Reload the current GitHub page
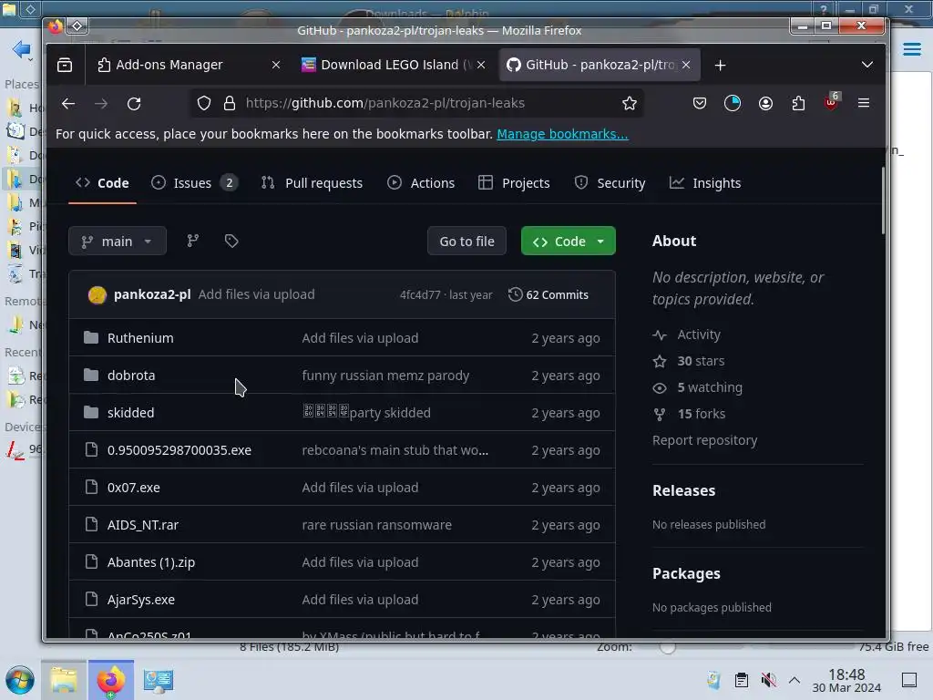Viewport: 933px width, 700px height. click(x=134, y=104)
